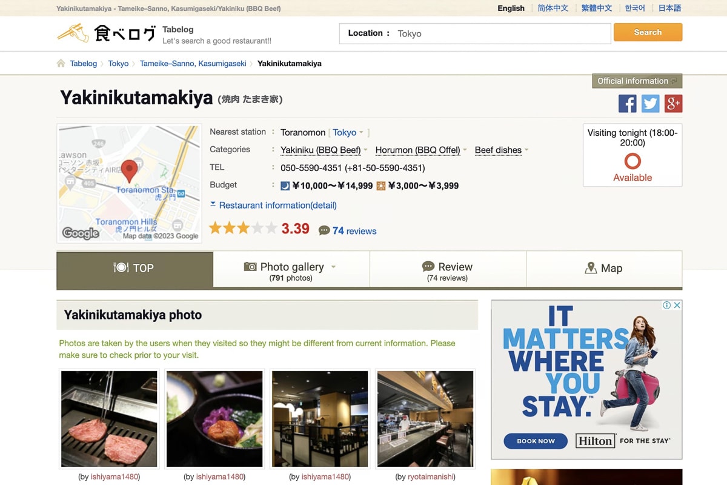
Task: Click the Twitter share icon
Action: [650, 104]
